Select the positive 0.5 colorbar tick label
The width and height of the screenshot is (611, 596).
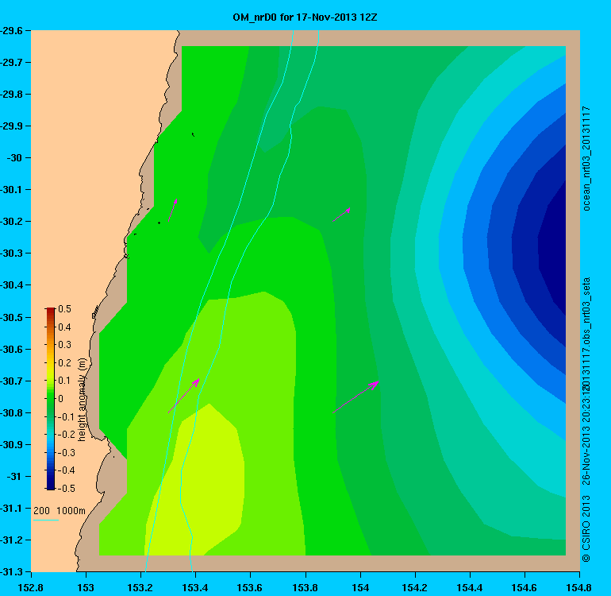pyautogui.click(x=65, y=309)
